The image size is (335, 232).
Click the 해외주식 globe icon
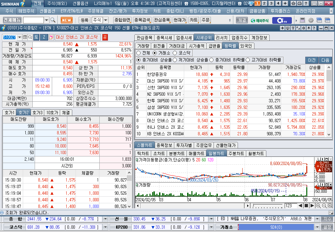[260, 20]
